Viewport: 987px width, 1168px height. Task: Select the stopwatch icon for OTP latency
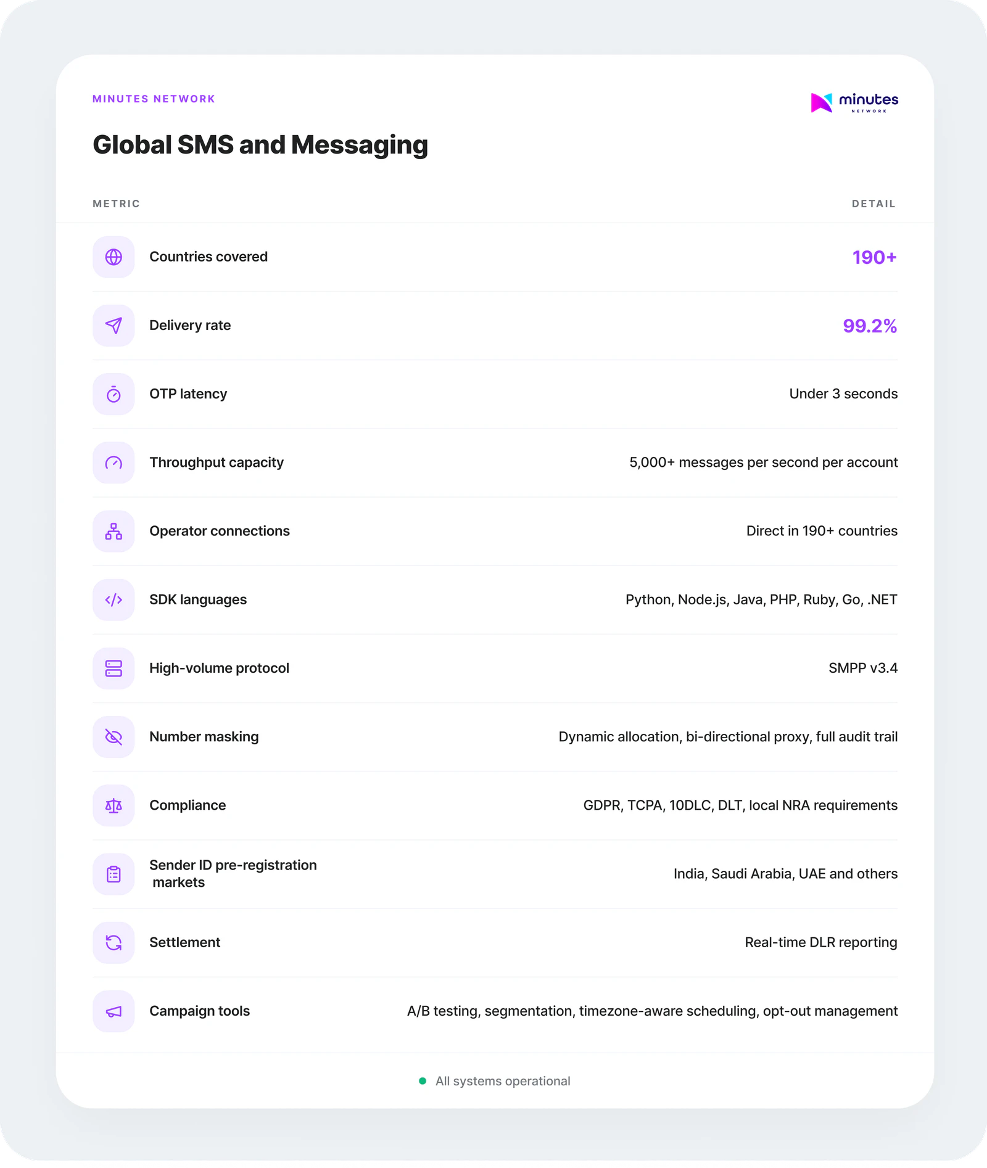tap(114, 394)
